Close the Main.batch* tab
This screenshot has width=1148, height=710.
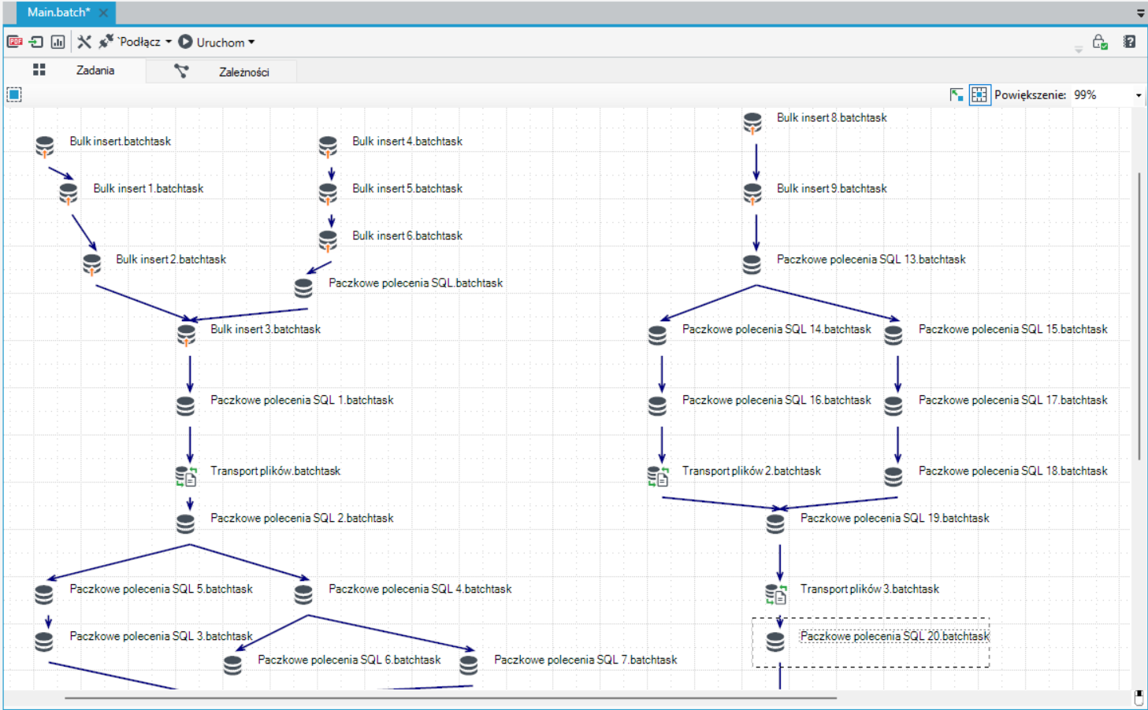[103, 13]
